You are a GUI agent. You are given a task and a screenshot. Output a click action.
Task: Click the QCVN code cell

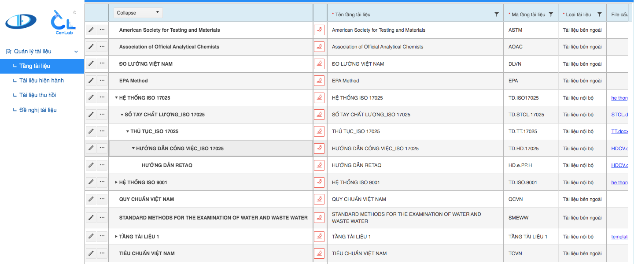click(531, 199)
